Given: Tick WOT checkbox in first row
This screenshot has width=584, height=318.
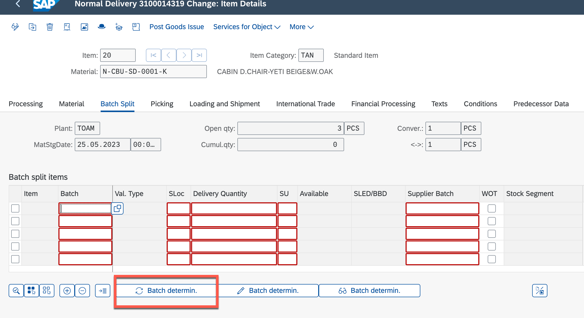Looking at the screenshot, I should 492,208.
